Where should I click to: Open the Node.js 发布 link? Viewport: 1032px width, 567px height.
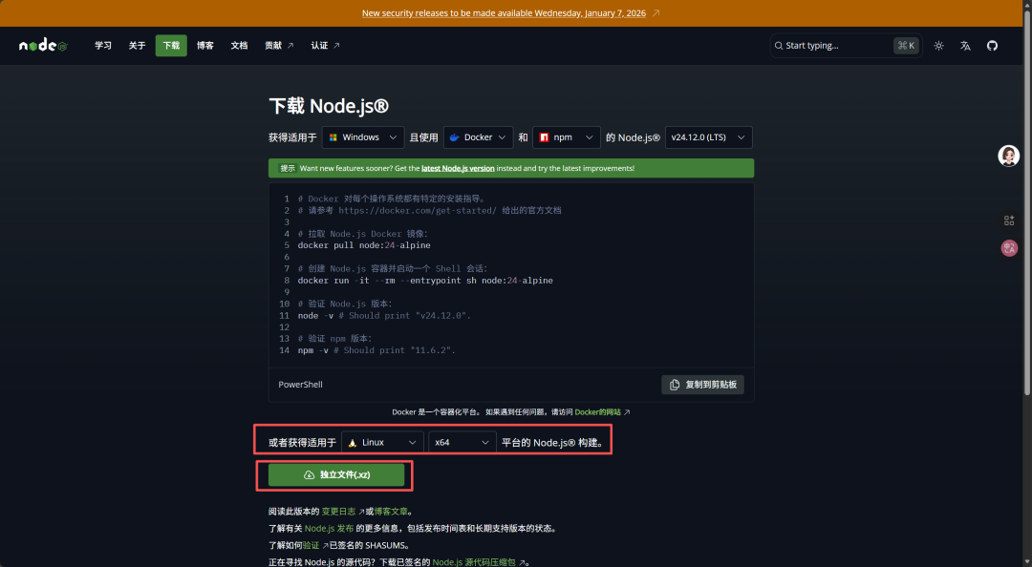coord(329,529)
